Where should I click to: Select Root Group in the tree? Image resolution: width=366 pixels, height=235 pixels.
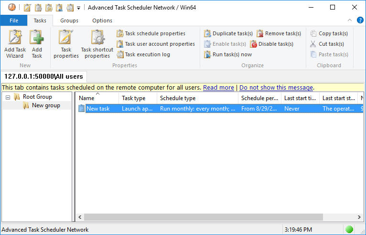37,97
